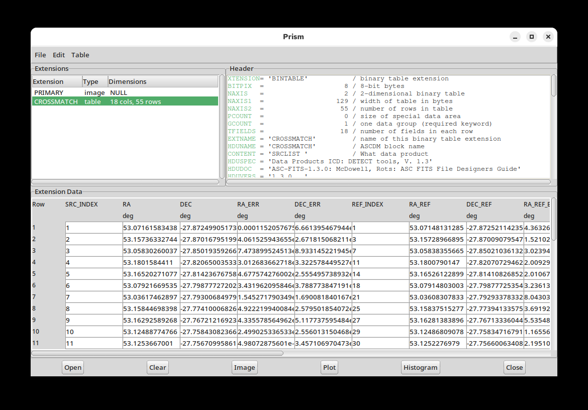Close the Prism window
Image resolution: width=588 pixels, height=410 pixels.
coord(548,37)
